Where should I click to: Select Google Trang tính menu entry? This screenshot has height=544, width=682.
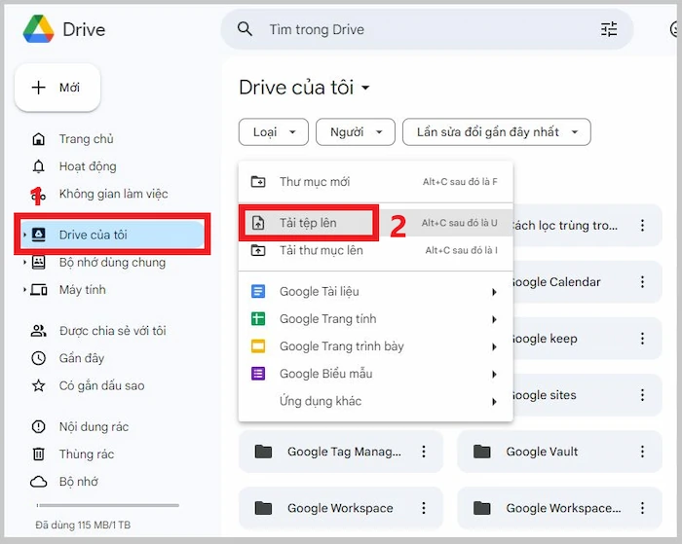point(376,318)
